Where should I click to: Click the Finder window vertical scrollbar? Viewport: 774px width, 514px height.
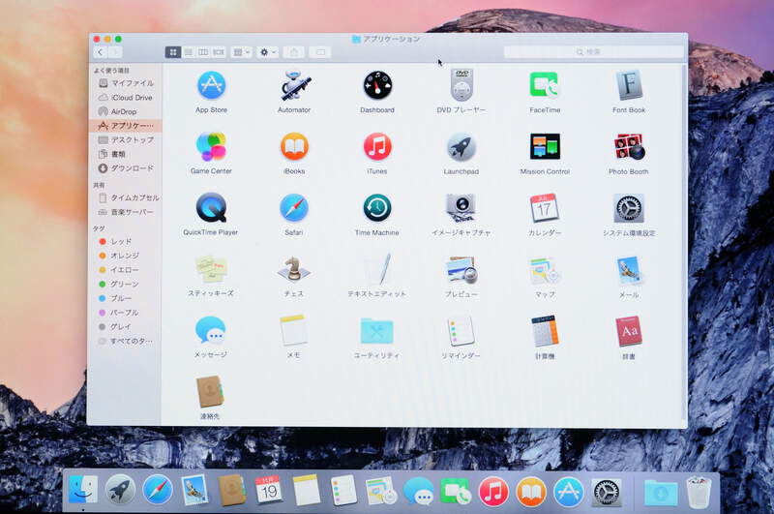684,242
